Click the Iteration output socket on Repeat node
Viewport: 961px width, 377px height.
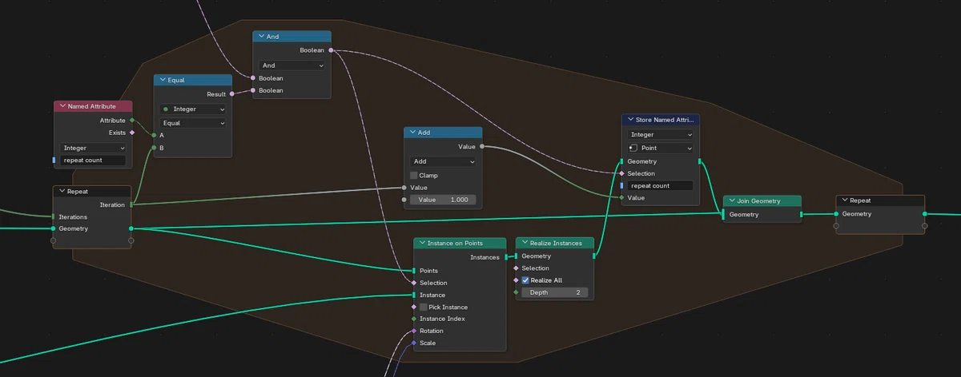pos(131,204)
